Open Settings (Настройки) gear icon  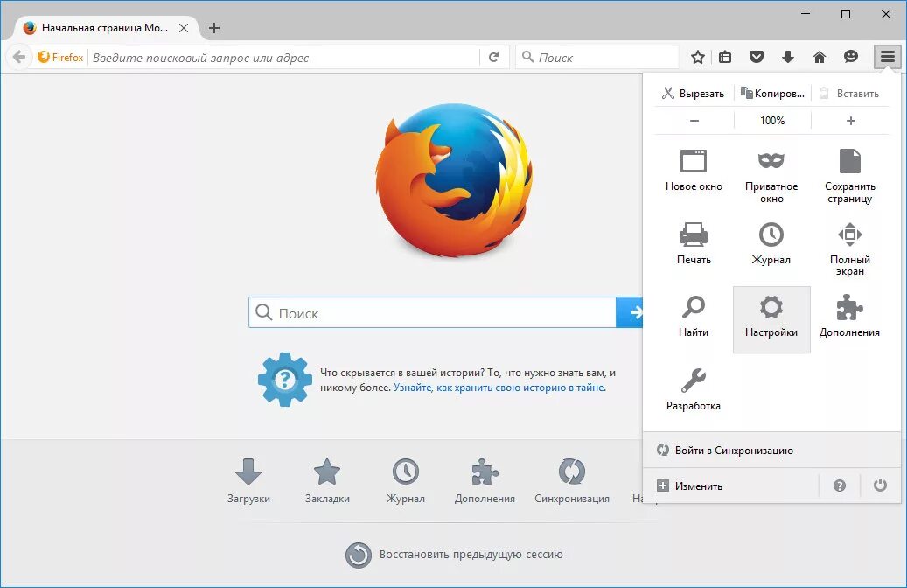pyautogui.click(x=771, y=307)
